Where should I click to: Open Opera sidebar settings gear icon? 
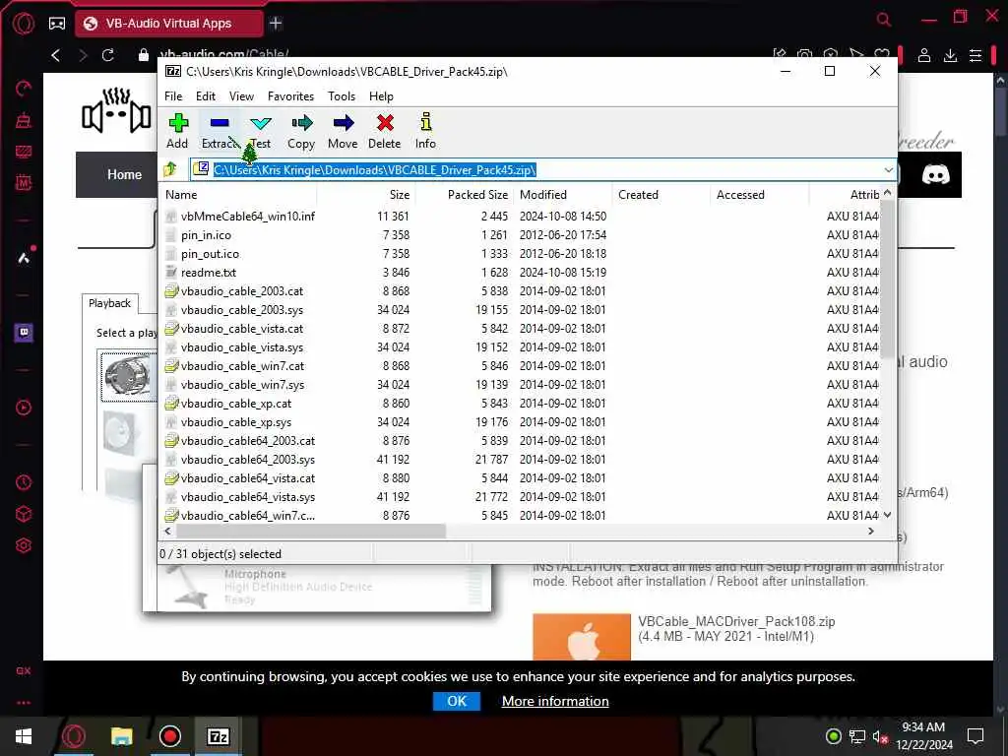24,545
